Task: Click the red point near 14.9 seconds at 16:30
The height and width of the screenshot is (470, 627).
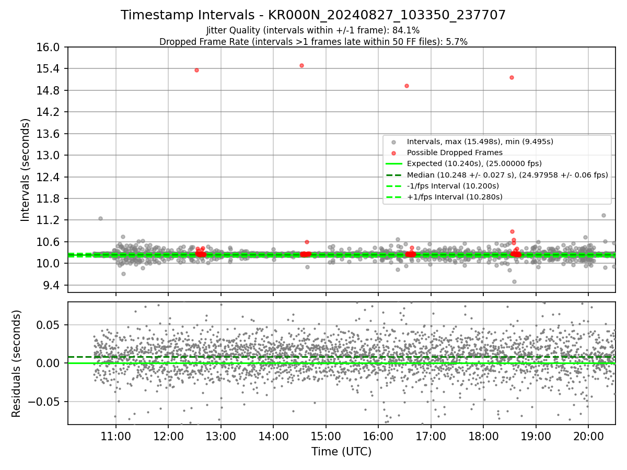Action: pyautogui.click(x=407, y=86)
